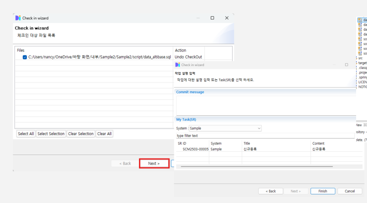Viewport: 367px width, 203px height.
Task: Click Next in the first wizard
Action: (154, 164)
